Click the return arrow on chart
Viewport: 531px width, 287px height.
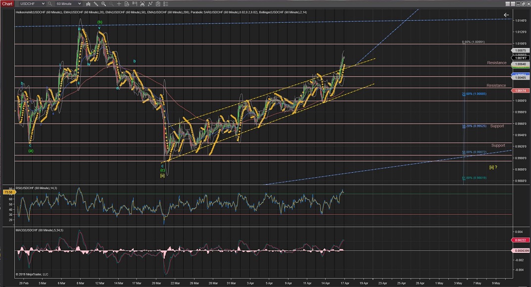tap(506, 15)
